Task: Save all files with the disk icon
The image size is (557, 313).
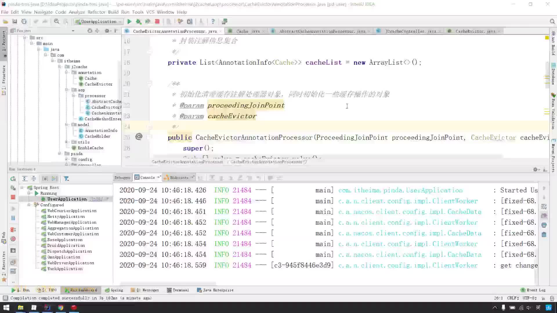Action: point(15,21)
